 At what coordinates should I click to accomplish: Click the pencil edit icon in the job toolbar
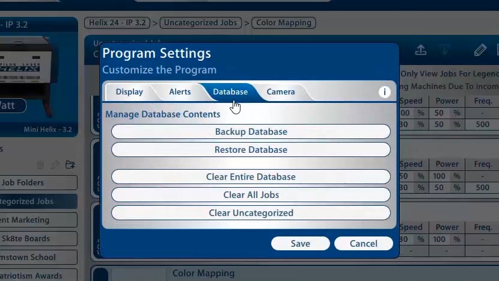[480, 51]
